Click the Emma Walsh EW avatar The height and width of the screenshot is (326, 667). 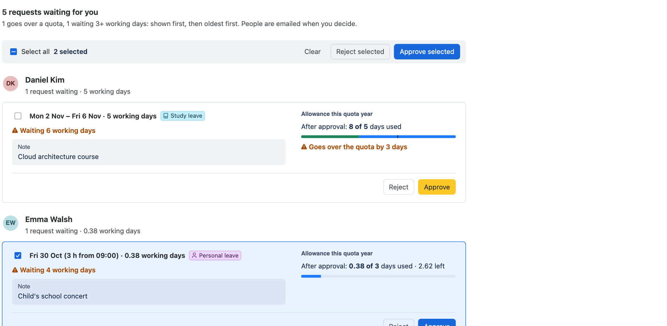[11, 223]
